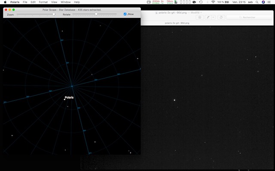Open the File menu

point(25,2)
